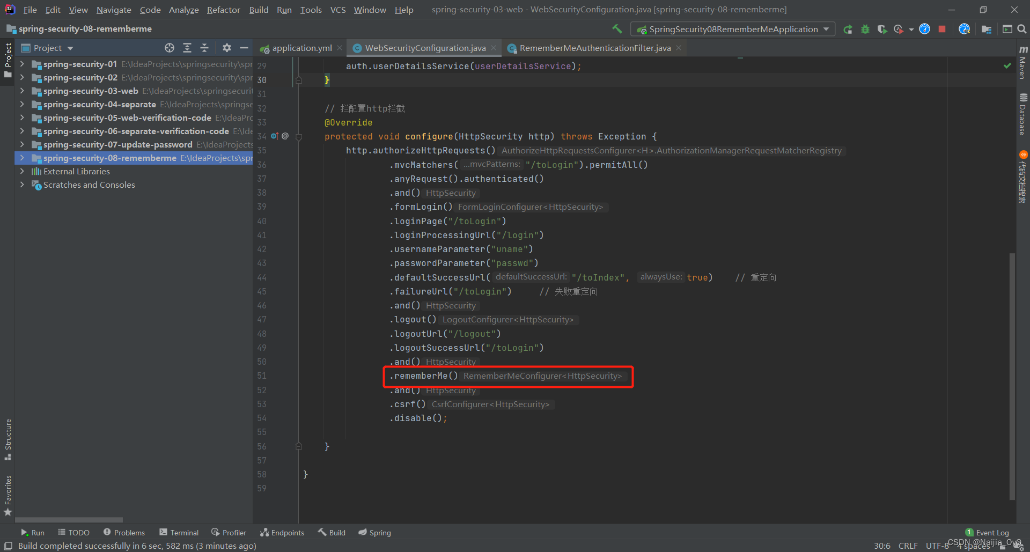Toggle fold marker at line 30
Viewport: 1030px width, 552px height.
(299, 80)
